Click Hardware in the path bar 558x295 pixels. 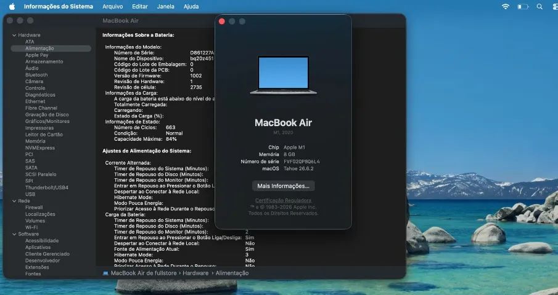tap(195, 273)
